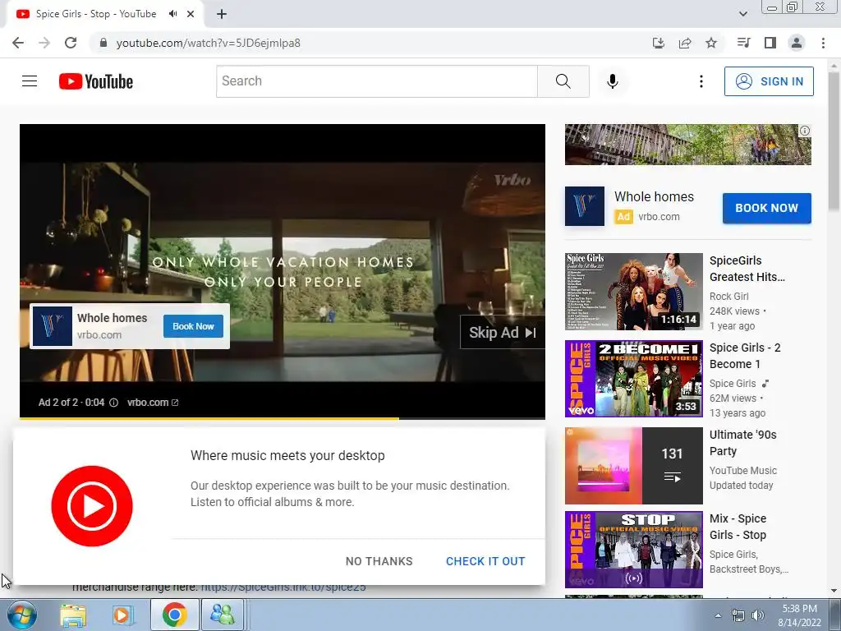
Task: Open the ad info icon beside countdown
Action: [113, 403]
